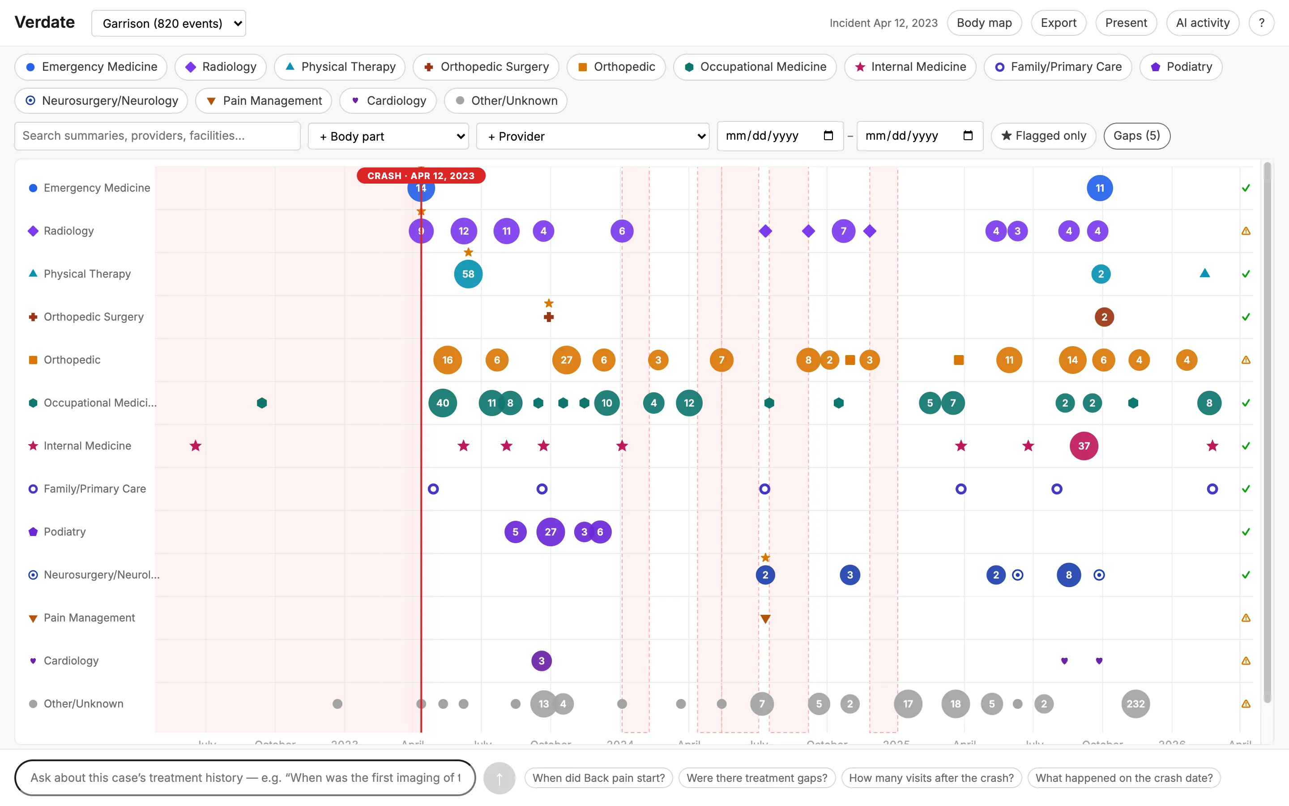
Task: Click the warning triangle on Radiology row
Action: point(1245,232)
